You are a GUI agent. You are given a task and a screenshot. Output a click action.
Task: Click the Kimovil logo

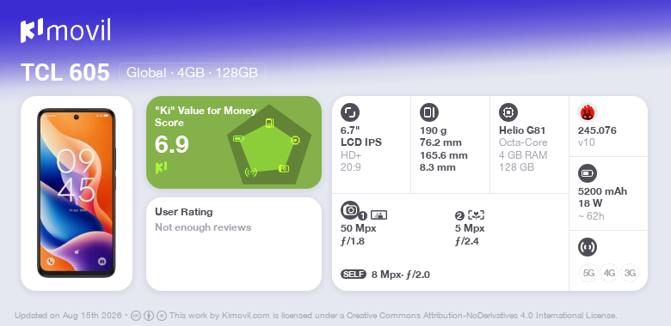[x=65, y=31]
